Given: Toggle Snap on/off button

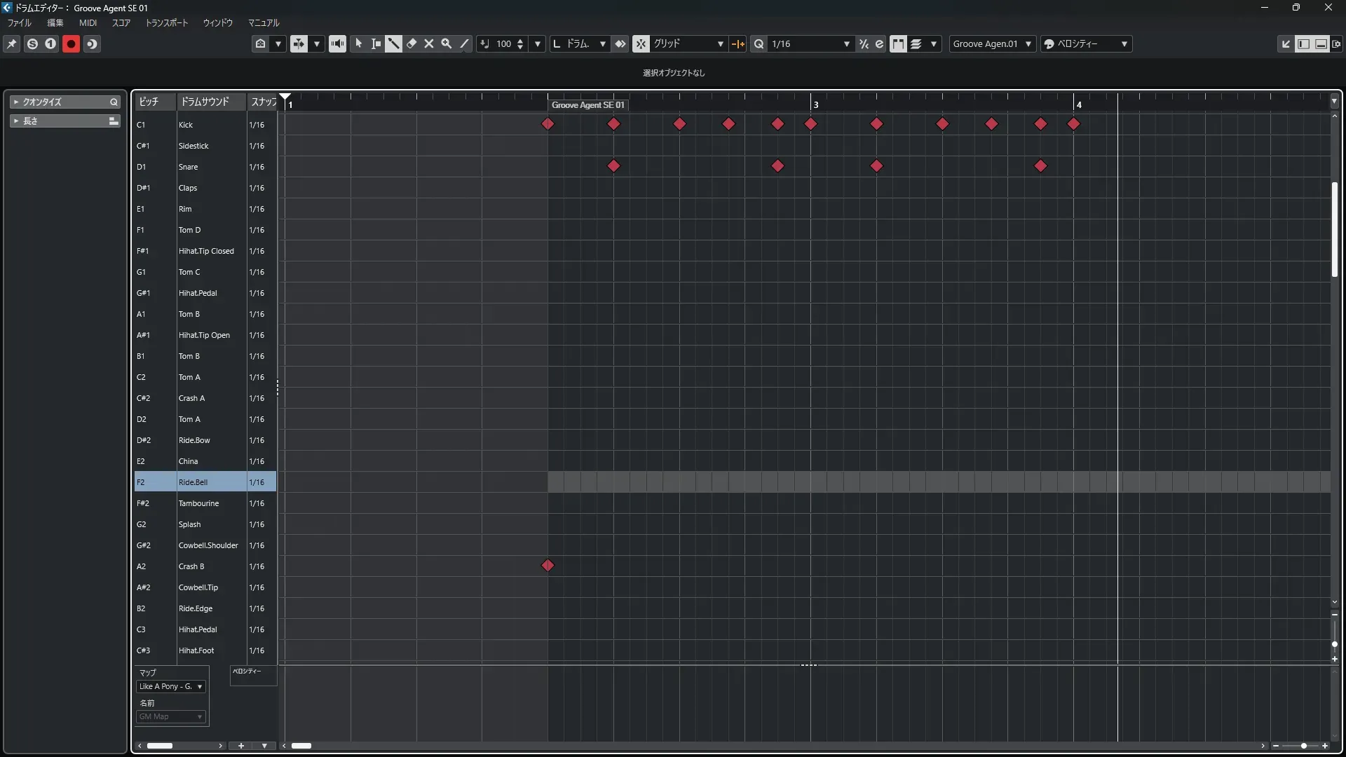Looking at the screenshot, I should point(641,43).
